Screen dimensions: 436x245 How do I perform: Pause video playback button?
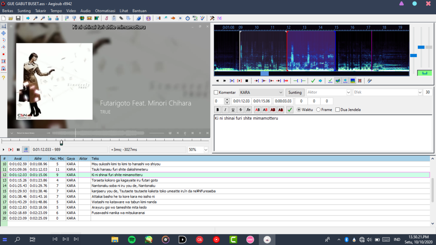[18, 150]
